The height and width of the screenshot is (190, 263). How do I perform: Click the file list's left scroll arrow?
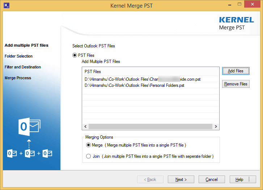point(85,126)
